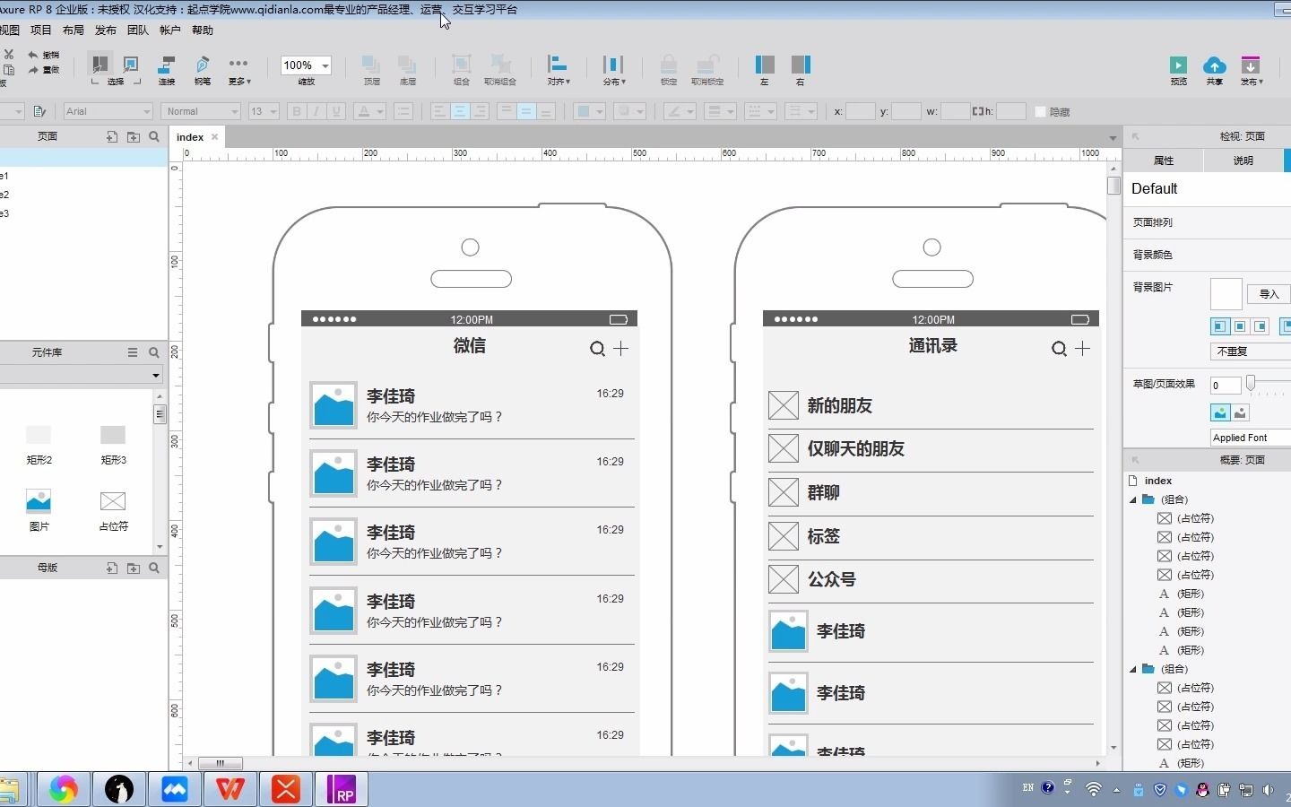Open the 更多 tools menu
Image resolution: width=1291 pixels, height=807 pixels.
point(238,70)
